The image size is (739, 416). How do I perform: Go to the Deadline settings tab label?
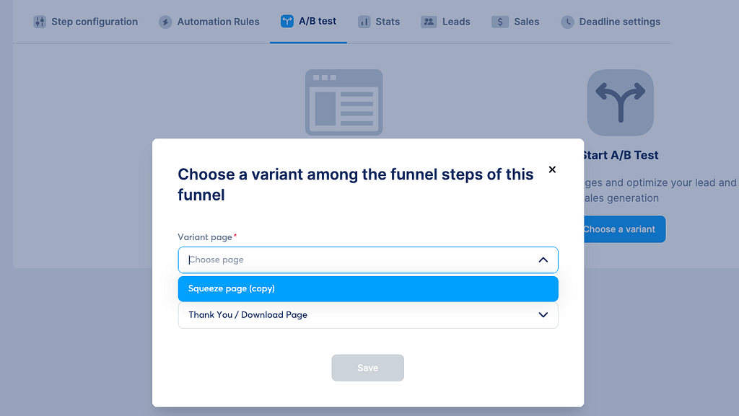point(619,22)
